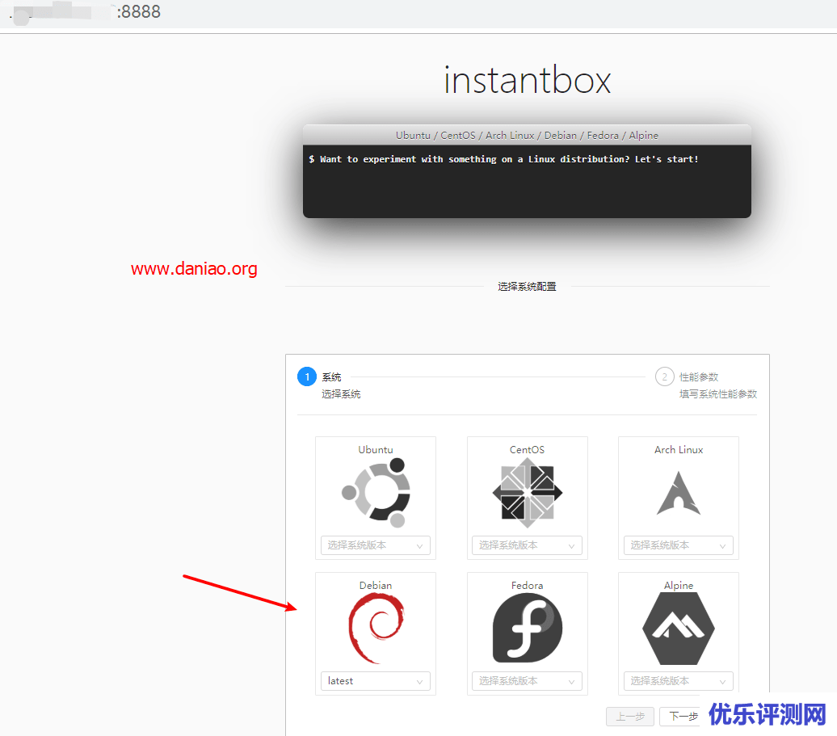Open Fedora version dropdown
Viewport: 837px width, 736px height.
(x=527, y=681)
